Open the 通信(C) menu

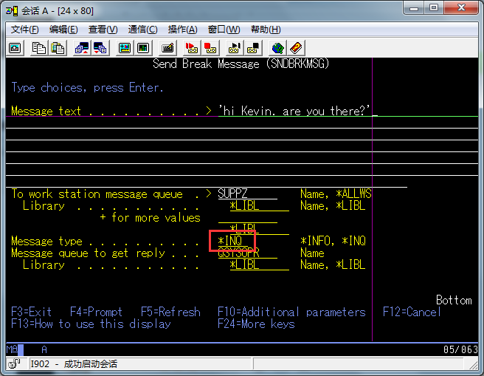(142, 30)
